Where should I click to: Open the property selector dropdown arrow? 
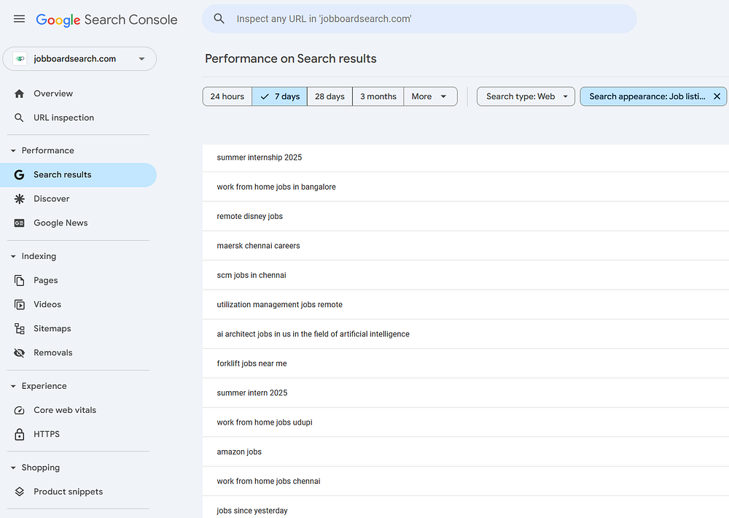click(142, 58)
